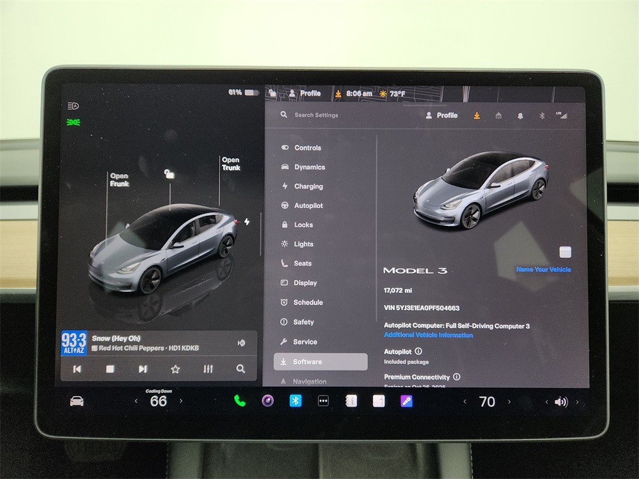Screen dimensions: 639x479
Task: Raise the driver temperature from 66
Action: click(x=181, y=401)
